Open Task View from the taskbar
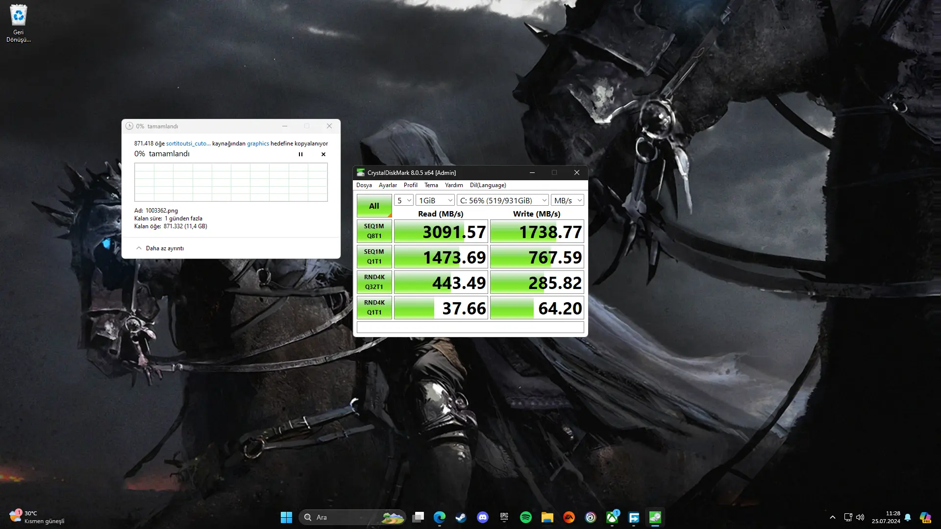Viewport: 941px width, 529px height. pyautogui.click(x=418, y=517)
